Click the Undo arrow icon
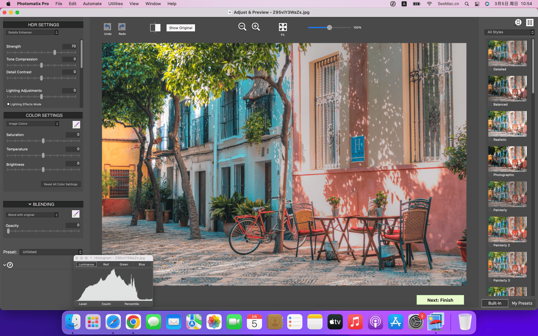Screen dimensions: 538x336 (108, 27)
